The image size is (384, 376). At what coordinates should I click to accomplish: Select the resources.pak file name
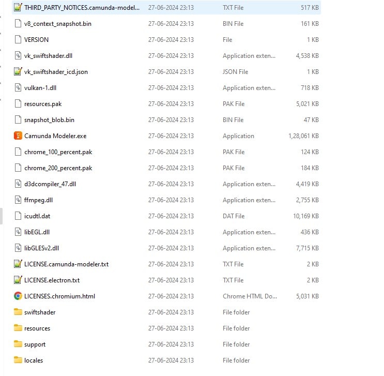click(x=43, y=104)
